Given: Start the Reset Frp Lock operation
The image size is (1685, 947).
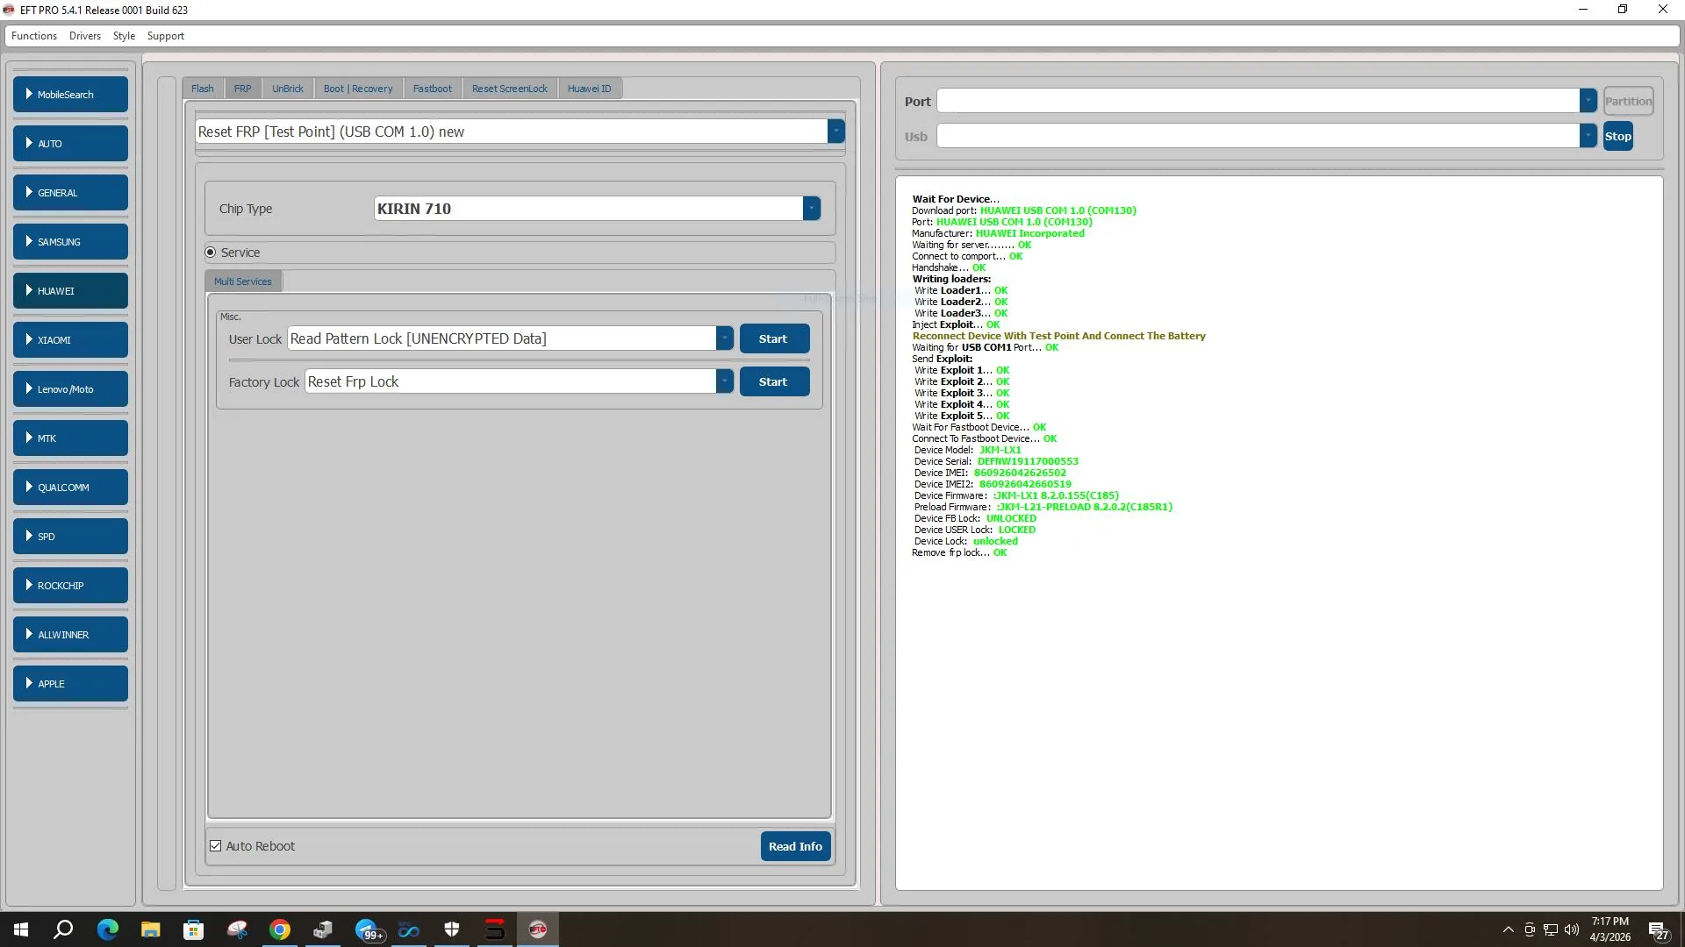Looking at the screenshot, I should 773,381.
